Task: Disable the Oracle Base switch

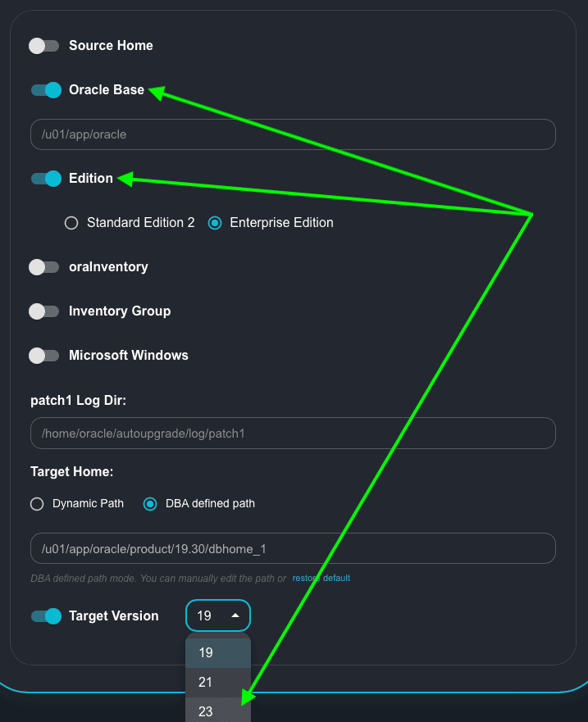Action: [x=46, y=90]
